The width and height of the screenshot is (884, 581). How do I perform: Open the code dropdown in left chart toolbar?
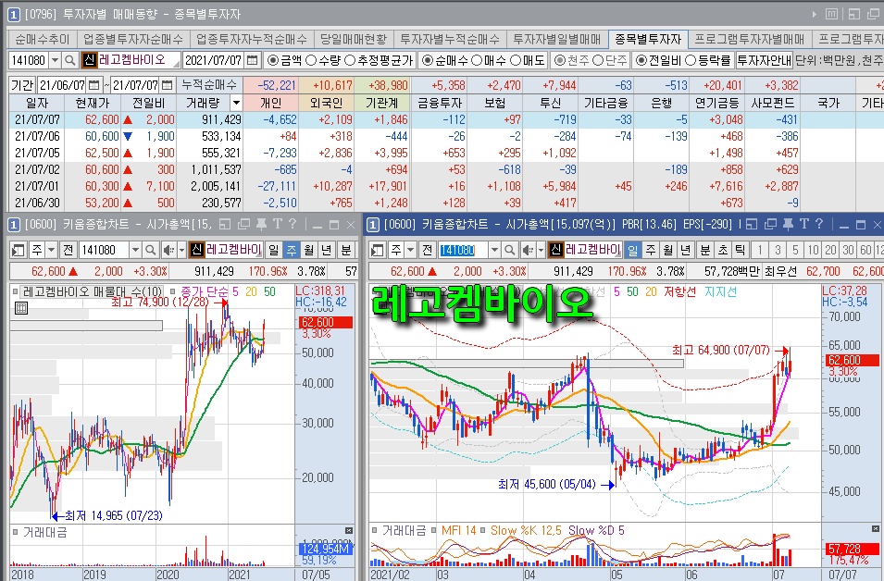point(135,250)
